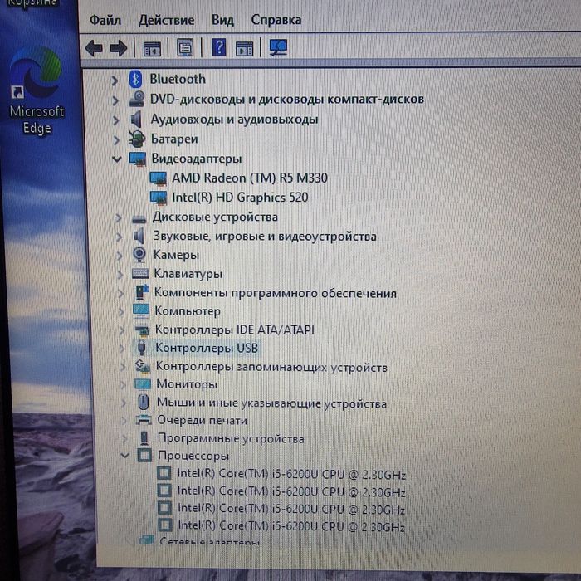Open the Вид menu
This screenshot has height=581, width=581.
pyautogui.click(x=222, y=20)
